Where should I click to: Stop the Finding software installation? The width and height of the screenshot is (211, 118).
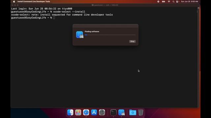pyautogui.click(x=132, y=41)
